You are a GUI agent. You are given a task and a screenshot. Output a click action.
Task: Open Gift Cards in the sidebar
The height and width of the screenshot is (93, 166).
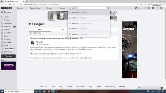coord(6,52)
